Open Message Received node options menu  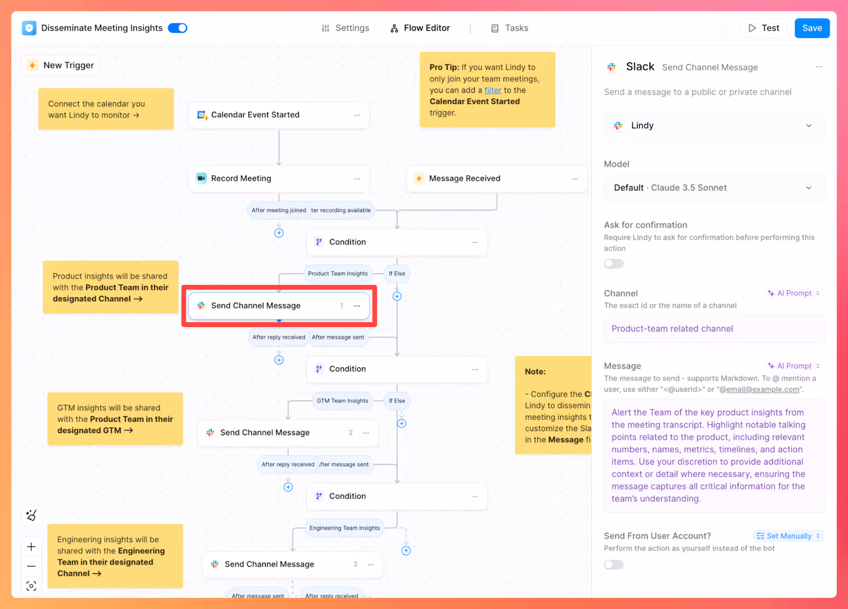click(x=575, y=179)
